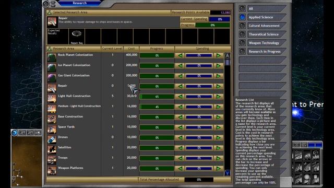Open the Cultural Advancement category
The image size is (334, 188).
tap(267, 26)
